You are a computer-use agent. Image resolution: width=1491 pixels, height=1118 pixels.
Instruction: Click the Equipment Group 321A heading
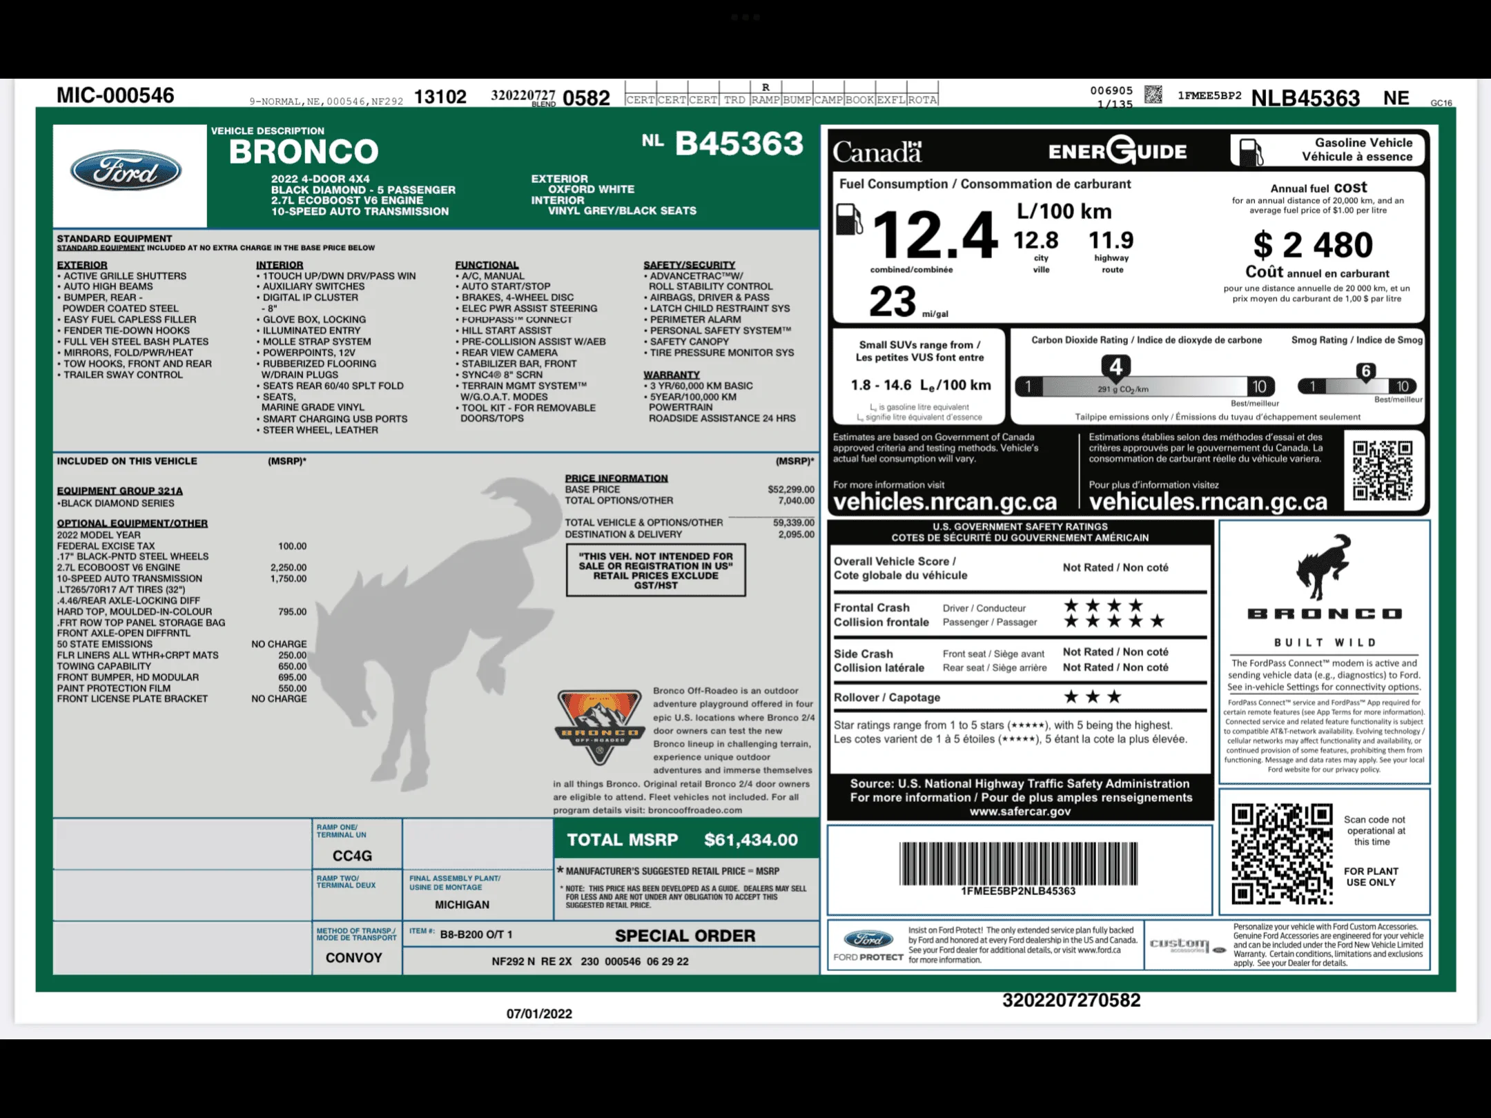pyautogui.click(x=119, y=491)
